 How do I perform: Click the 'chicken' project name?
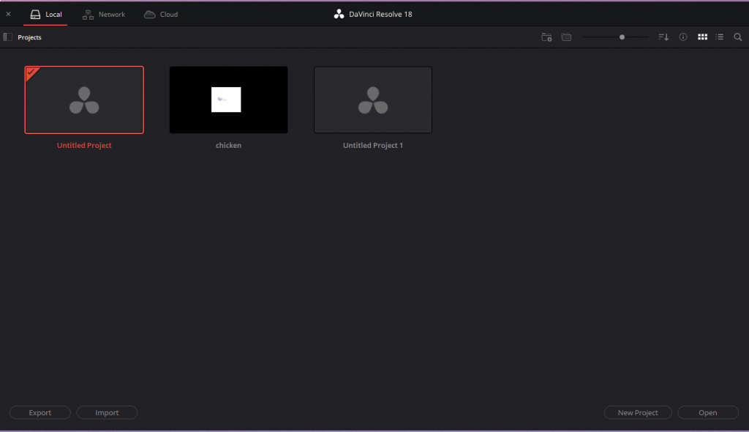[x=229, y=145]
